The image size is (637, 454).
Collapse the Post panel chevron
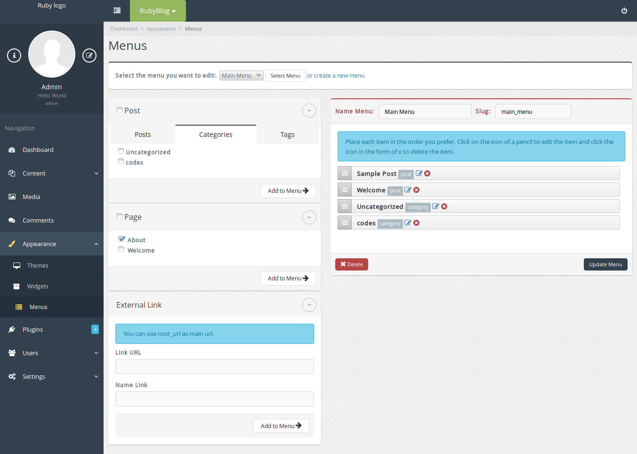click(x=309, y=111)
